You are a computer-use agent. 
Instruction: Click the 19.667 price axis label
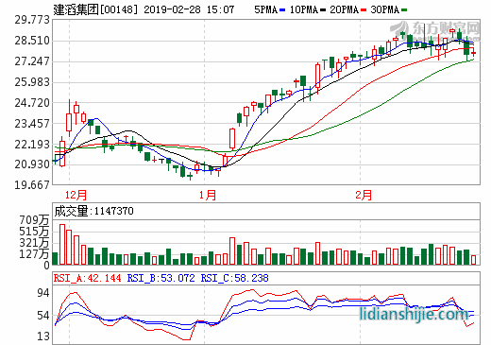[x=32, y=184]
